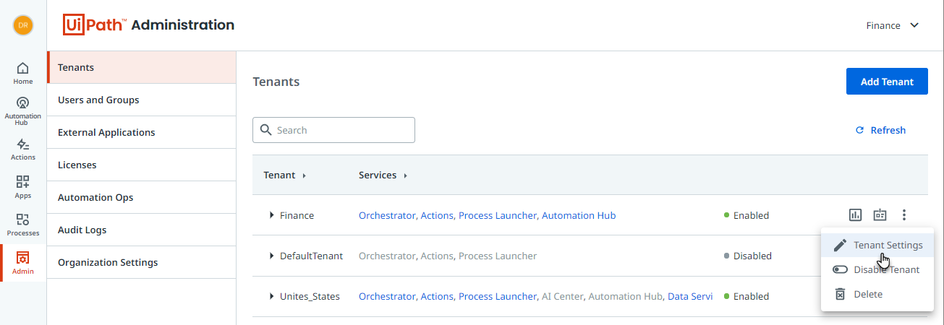Open Audit Logs
944x325 pixels.
pyautogui.click(x=142, y=230)
